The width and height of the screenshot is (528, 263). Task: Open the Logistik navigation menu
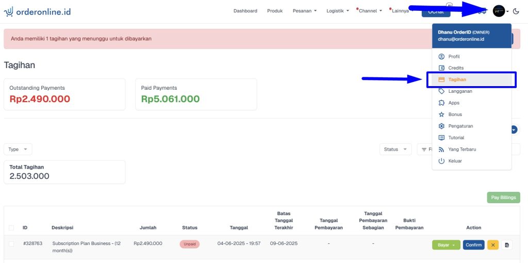pyautogui.click(x=337, y=11)
